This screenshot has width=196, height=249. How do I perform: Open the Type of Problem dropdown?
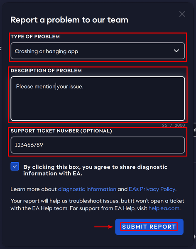click(98, 51)
